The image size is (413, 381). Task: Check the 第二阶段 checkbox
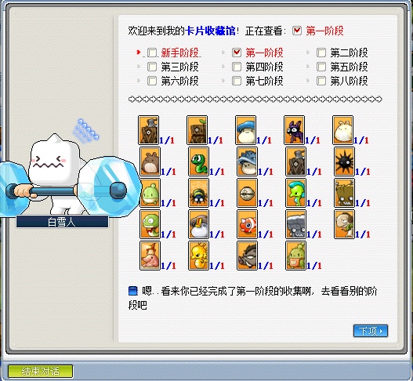(321, 53)
